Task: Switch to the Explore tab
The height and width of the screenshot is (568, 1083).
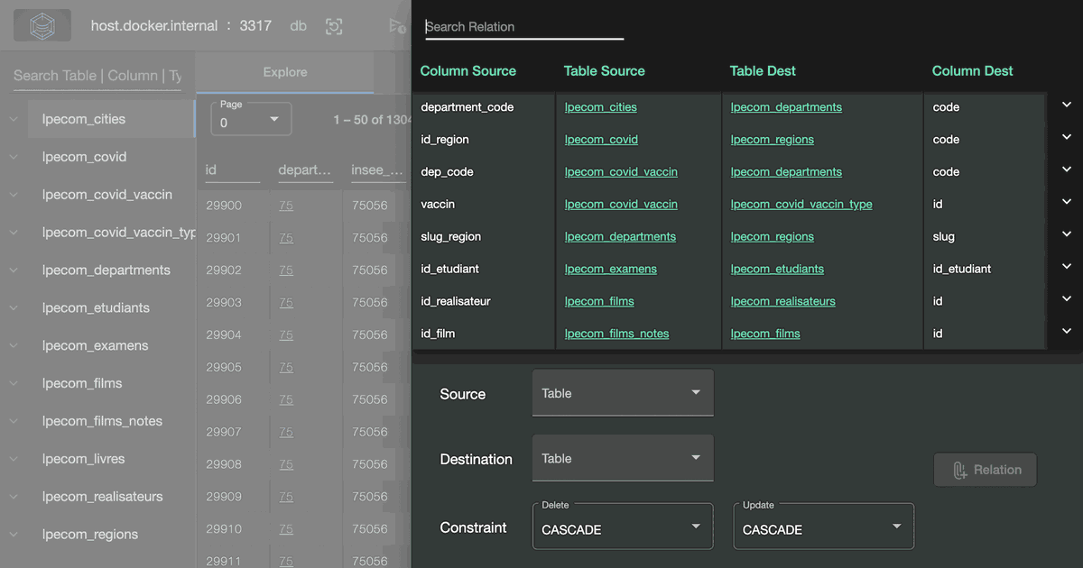Action: 285,72
